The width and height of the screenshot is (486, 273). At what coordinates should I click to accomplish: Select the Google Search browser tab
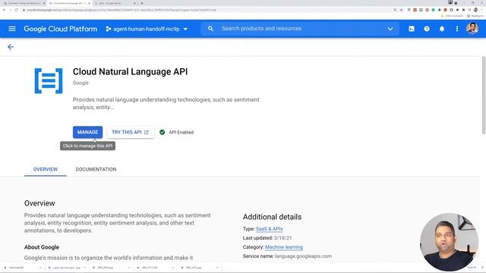point(115,3)
